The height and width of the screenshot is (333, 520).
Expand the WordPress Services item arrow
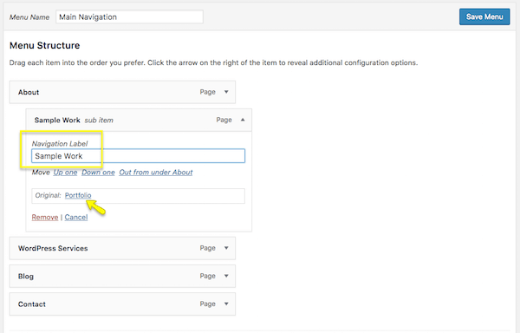[x=226, y=248]
